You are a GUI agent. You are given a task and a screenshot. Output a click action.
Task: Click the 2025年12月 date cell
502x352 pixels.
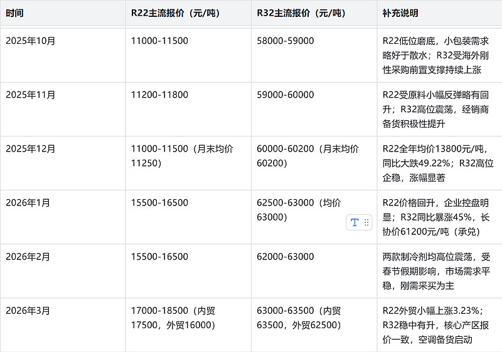coord(31,149)
